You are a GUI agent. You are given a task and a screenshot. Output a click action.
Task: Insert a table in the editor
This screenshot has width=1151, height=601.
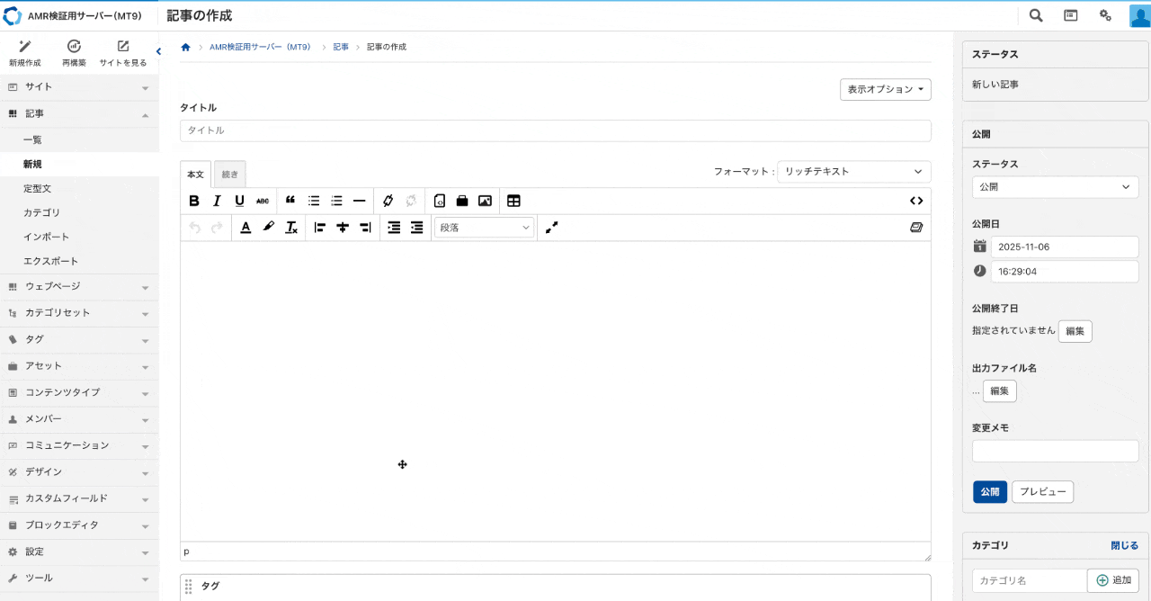click(x=513, y=201)
